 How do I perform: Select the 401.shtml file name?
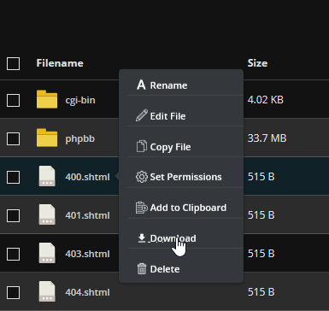pos(87,215)
